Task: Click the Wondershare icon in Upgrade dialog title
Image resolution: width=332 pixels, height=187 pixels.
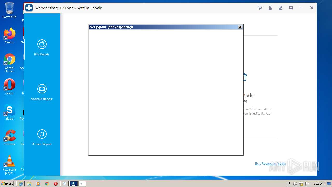Action: 92,27
